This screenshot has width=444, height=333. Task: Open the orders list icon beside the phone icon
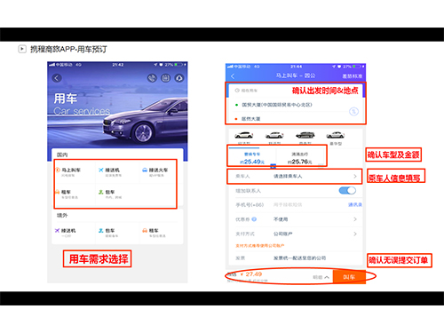tap(165, 78)
